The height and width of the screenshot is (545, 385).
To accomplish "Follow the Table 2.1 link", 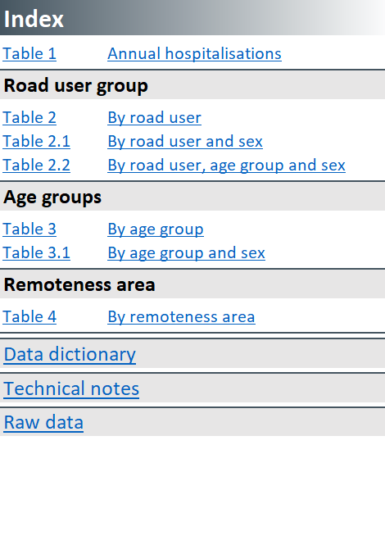I will point(37,142).
